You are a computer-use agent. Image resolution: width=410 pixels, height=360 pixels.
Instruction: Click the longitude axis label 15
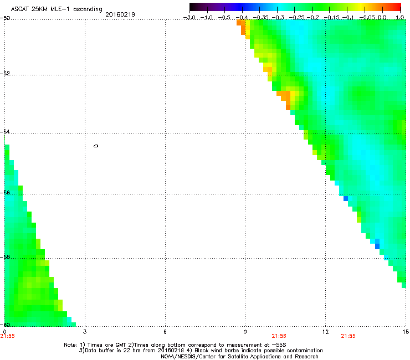[406, 332]
